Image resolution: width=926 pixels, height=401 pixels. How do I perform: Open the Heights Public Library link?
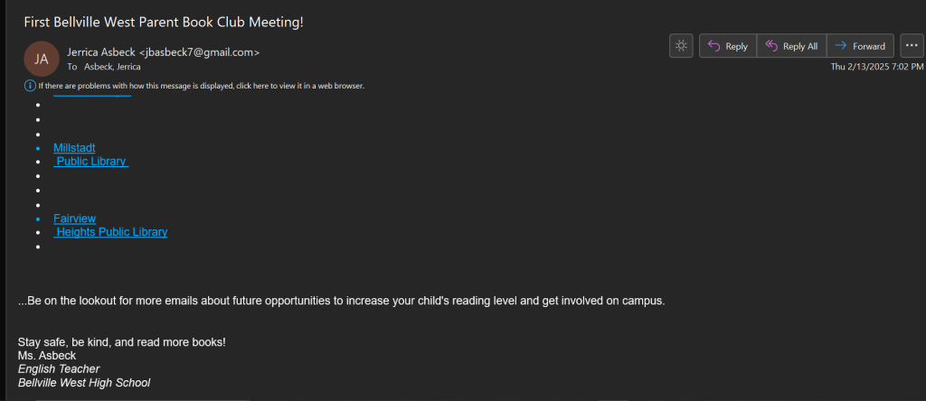[x=111, y=232]
